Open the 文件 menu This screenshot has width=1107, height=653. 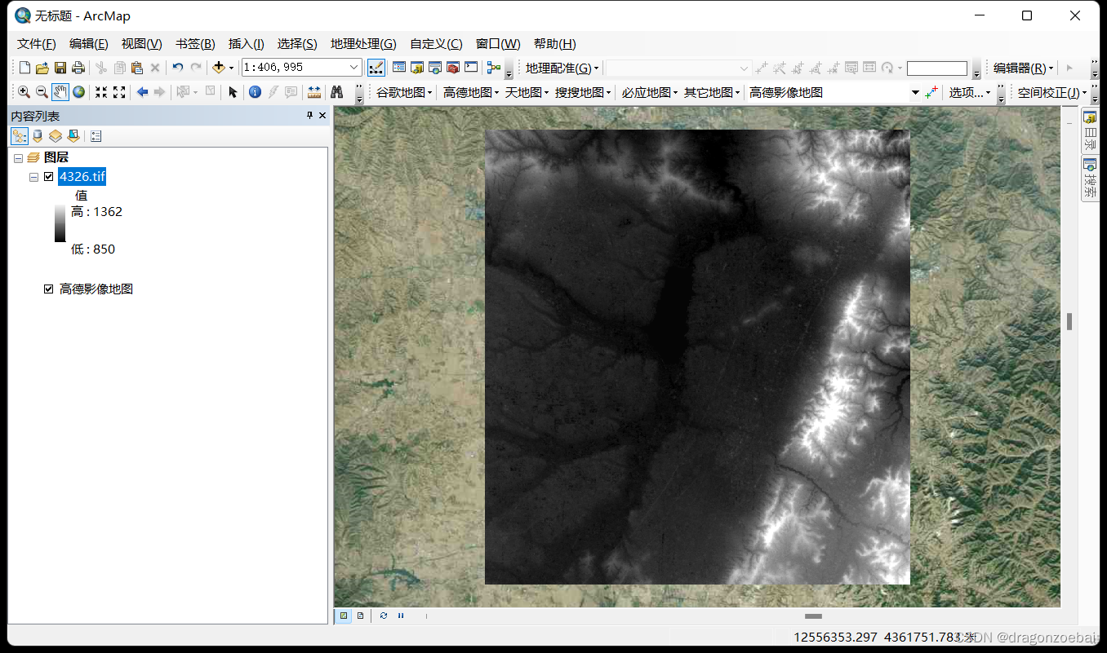tap(35, 43)
